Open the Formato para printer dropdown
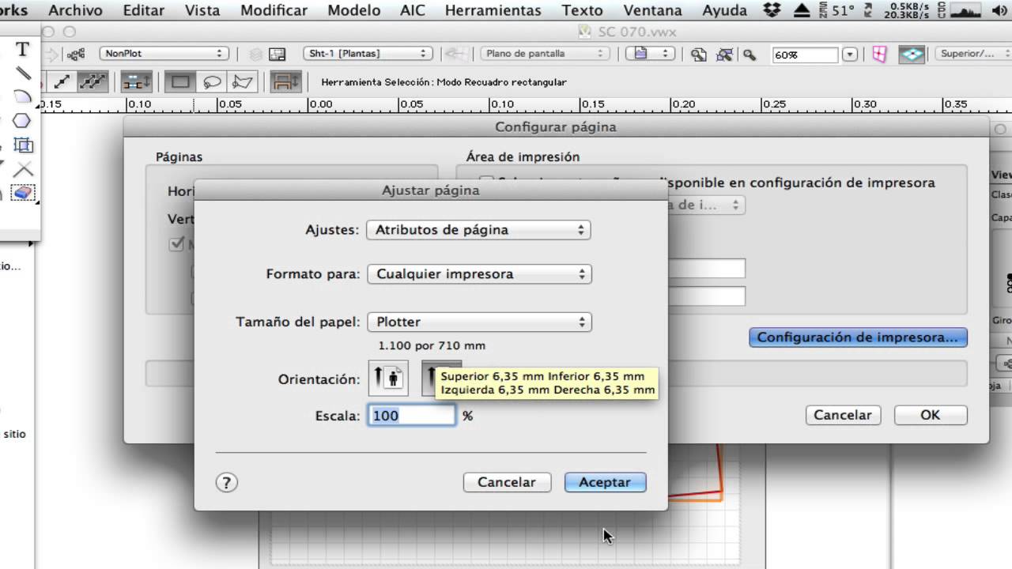The width and height of the screenshot is (1012, 569). click(478, 274)
